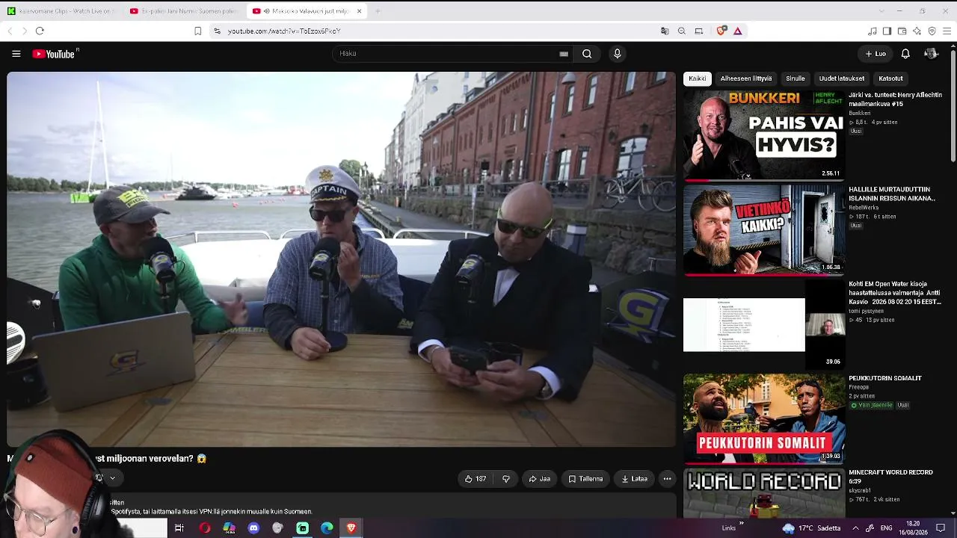Open the Vietinkö Kaikki thumbnail
The height and width of the screenshot is (538, 957).
point(764,230)
